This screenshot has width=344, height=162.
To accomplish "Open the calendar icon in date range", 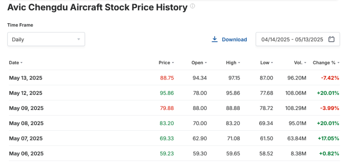I will point(331,39).
